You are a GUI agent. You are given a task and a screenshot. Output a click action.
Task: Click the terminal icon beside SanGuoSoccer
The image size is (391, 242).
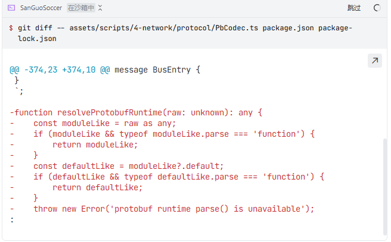click(11, 8)
